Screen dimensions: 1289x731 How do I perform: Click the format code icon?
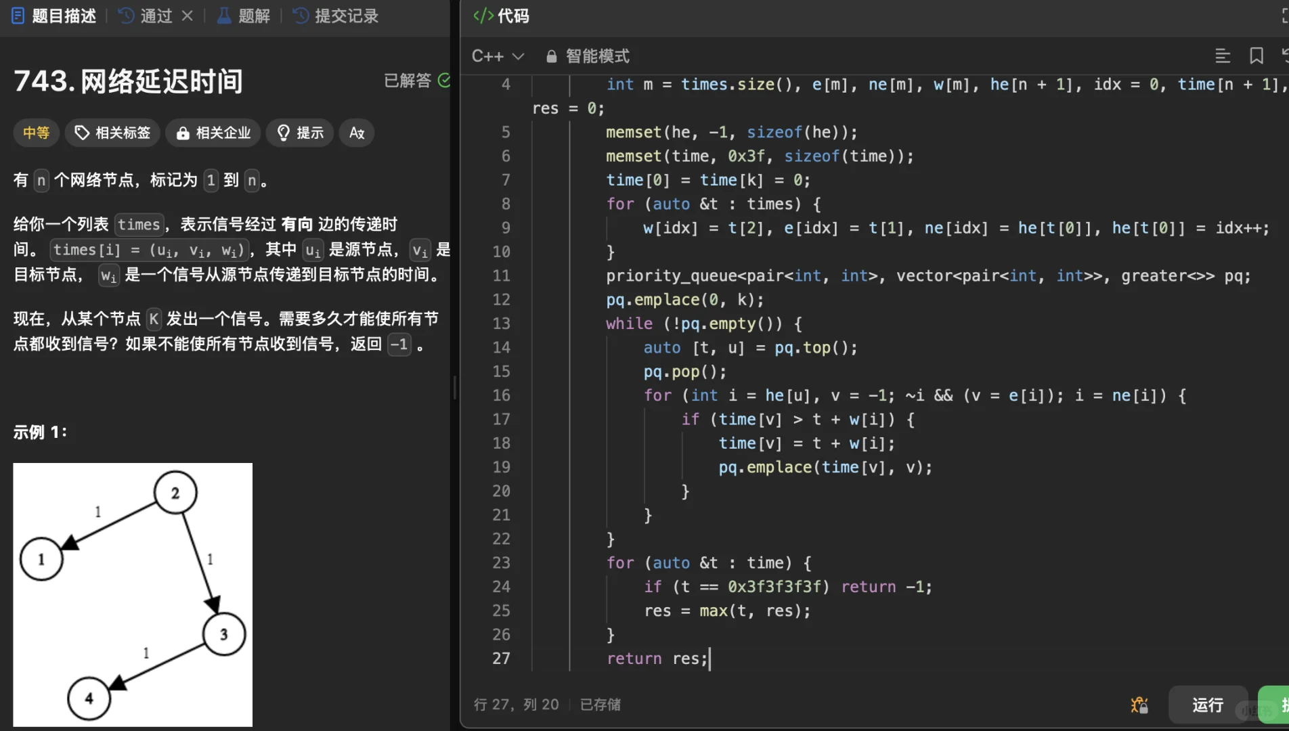(x=1223, y=56)
